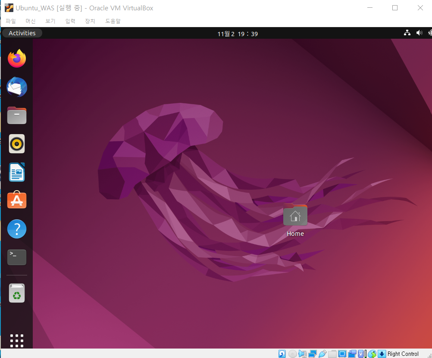Click the Right Control host key label
Viewport: 432px width, 358px height.
403,354
